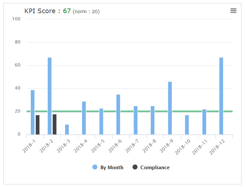Click the x-axis label 2018-7
Viewport: 246px width, 187px height.
[132, 146]
